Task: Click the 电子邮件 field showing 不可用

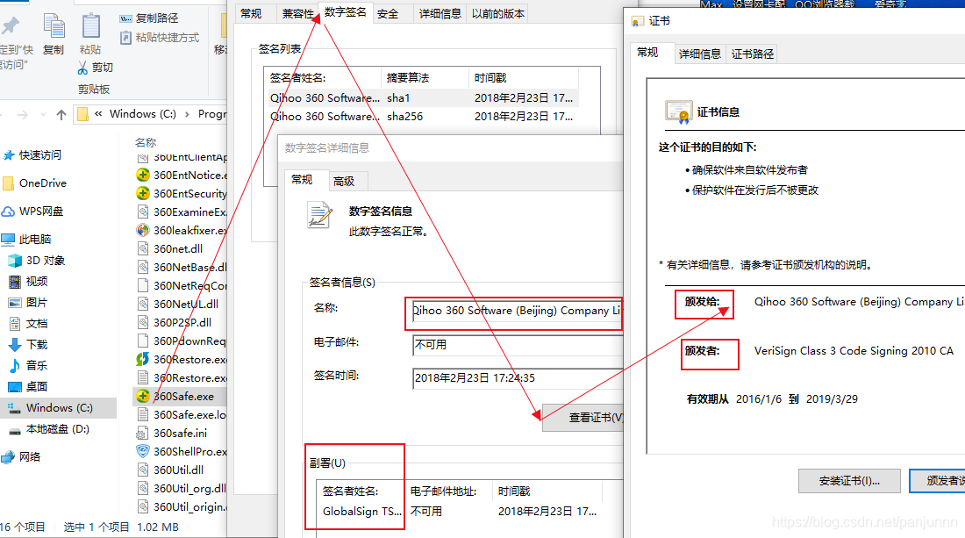Action: pyautogui.click(x=517, y=345)
